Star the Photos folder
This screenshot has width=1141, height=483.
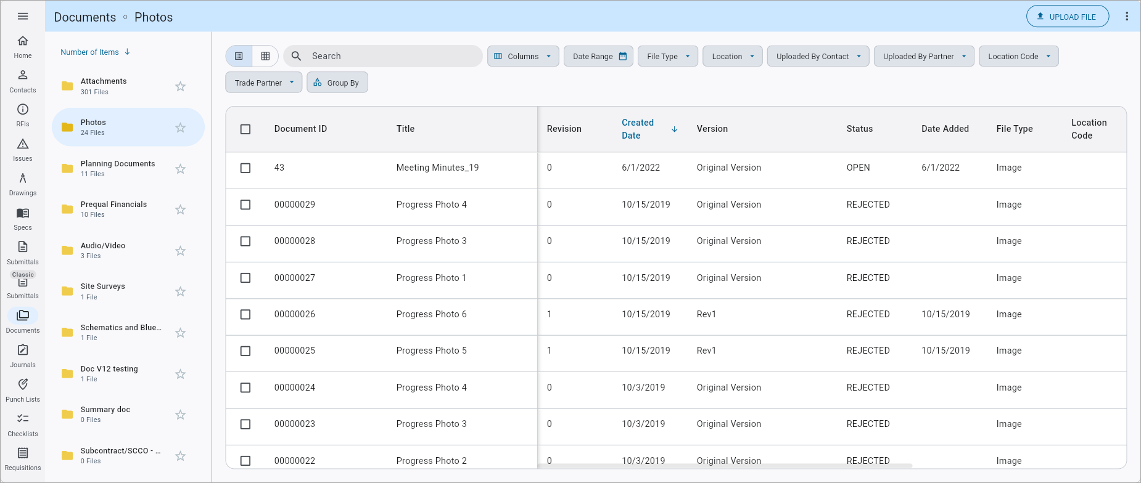click(180, 128)
